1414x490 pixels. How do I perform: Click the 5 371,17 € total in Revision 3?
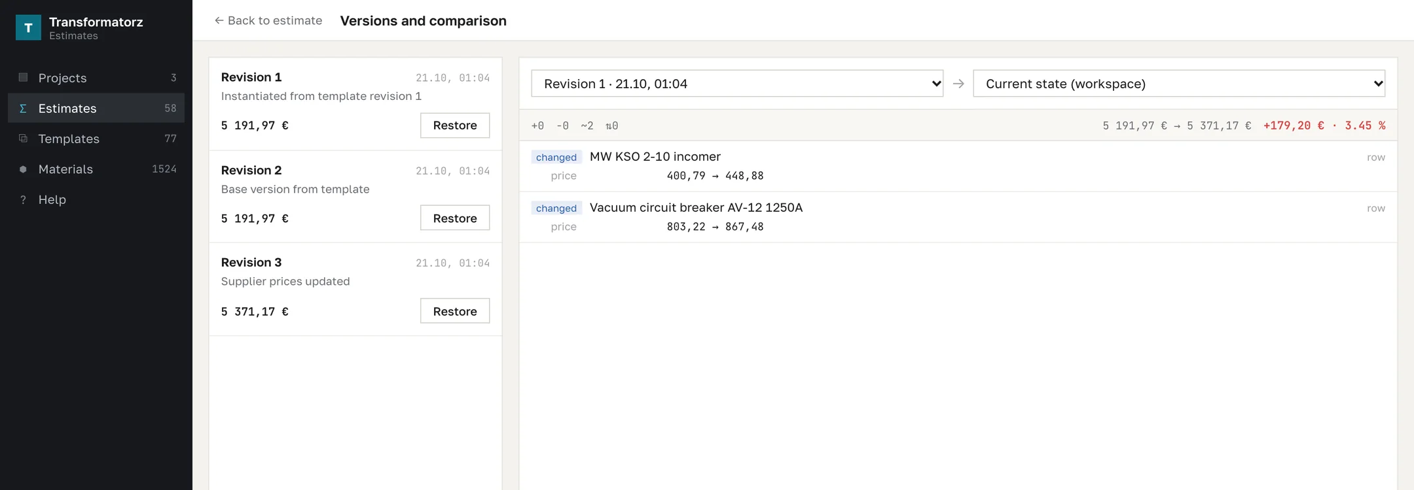click(x=255, y=312)
